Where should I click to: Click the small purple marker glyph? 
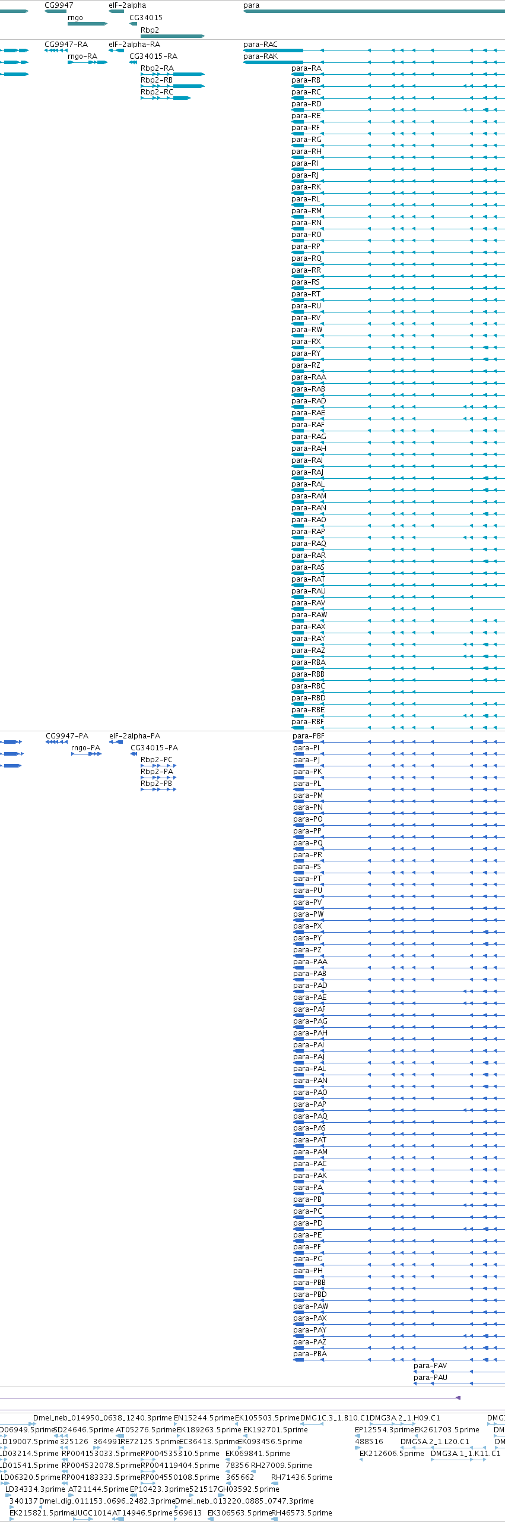458,1397
